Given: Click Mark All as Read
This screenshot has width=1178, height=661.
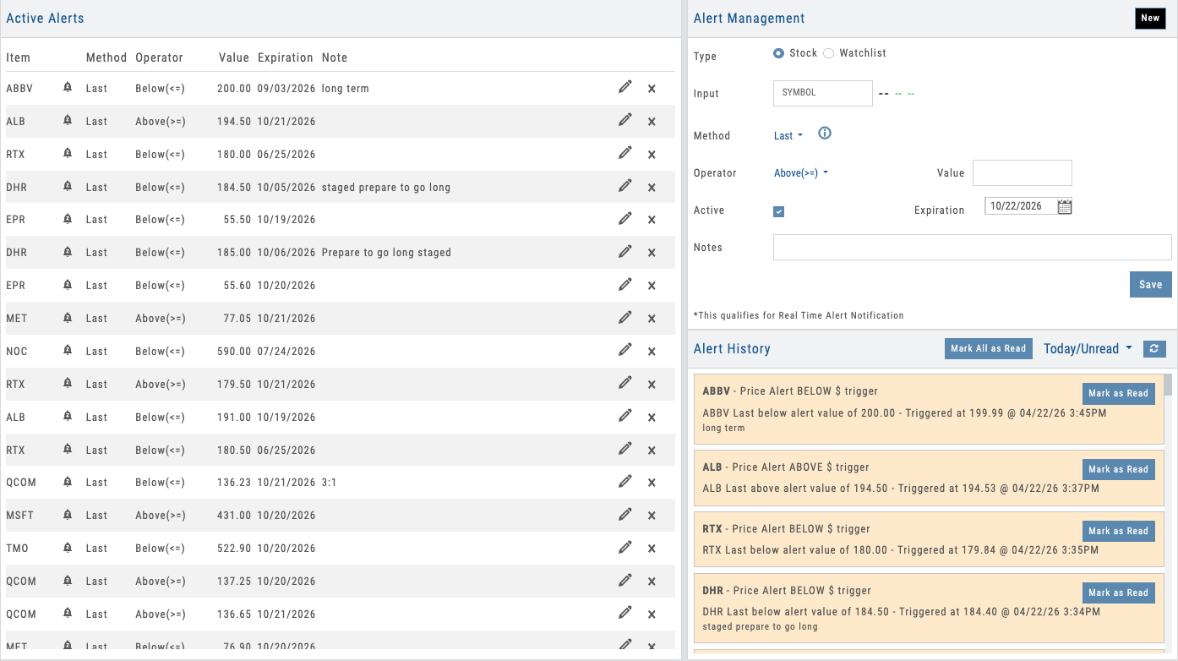Looking at the screenshot, I should (988, 347).
